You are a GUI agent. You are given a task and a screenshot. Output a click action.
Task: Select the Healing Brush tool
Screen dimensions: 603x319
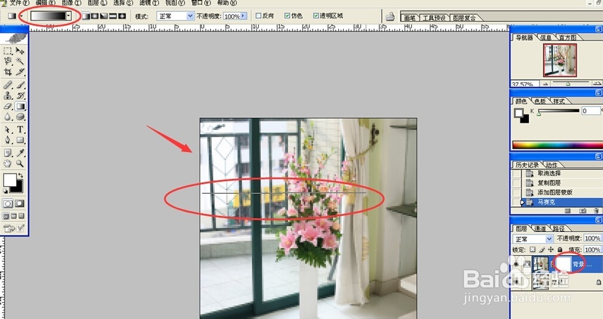8,85
